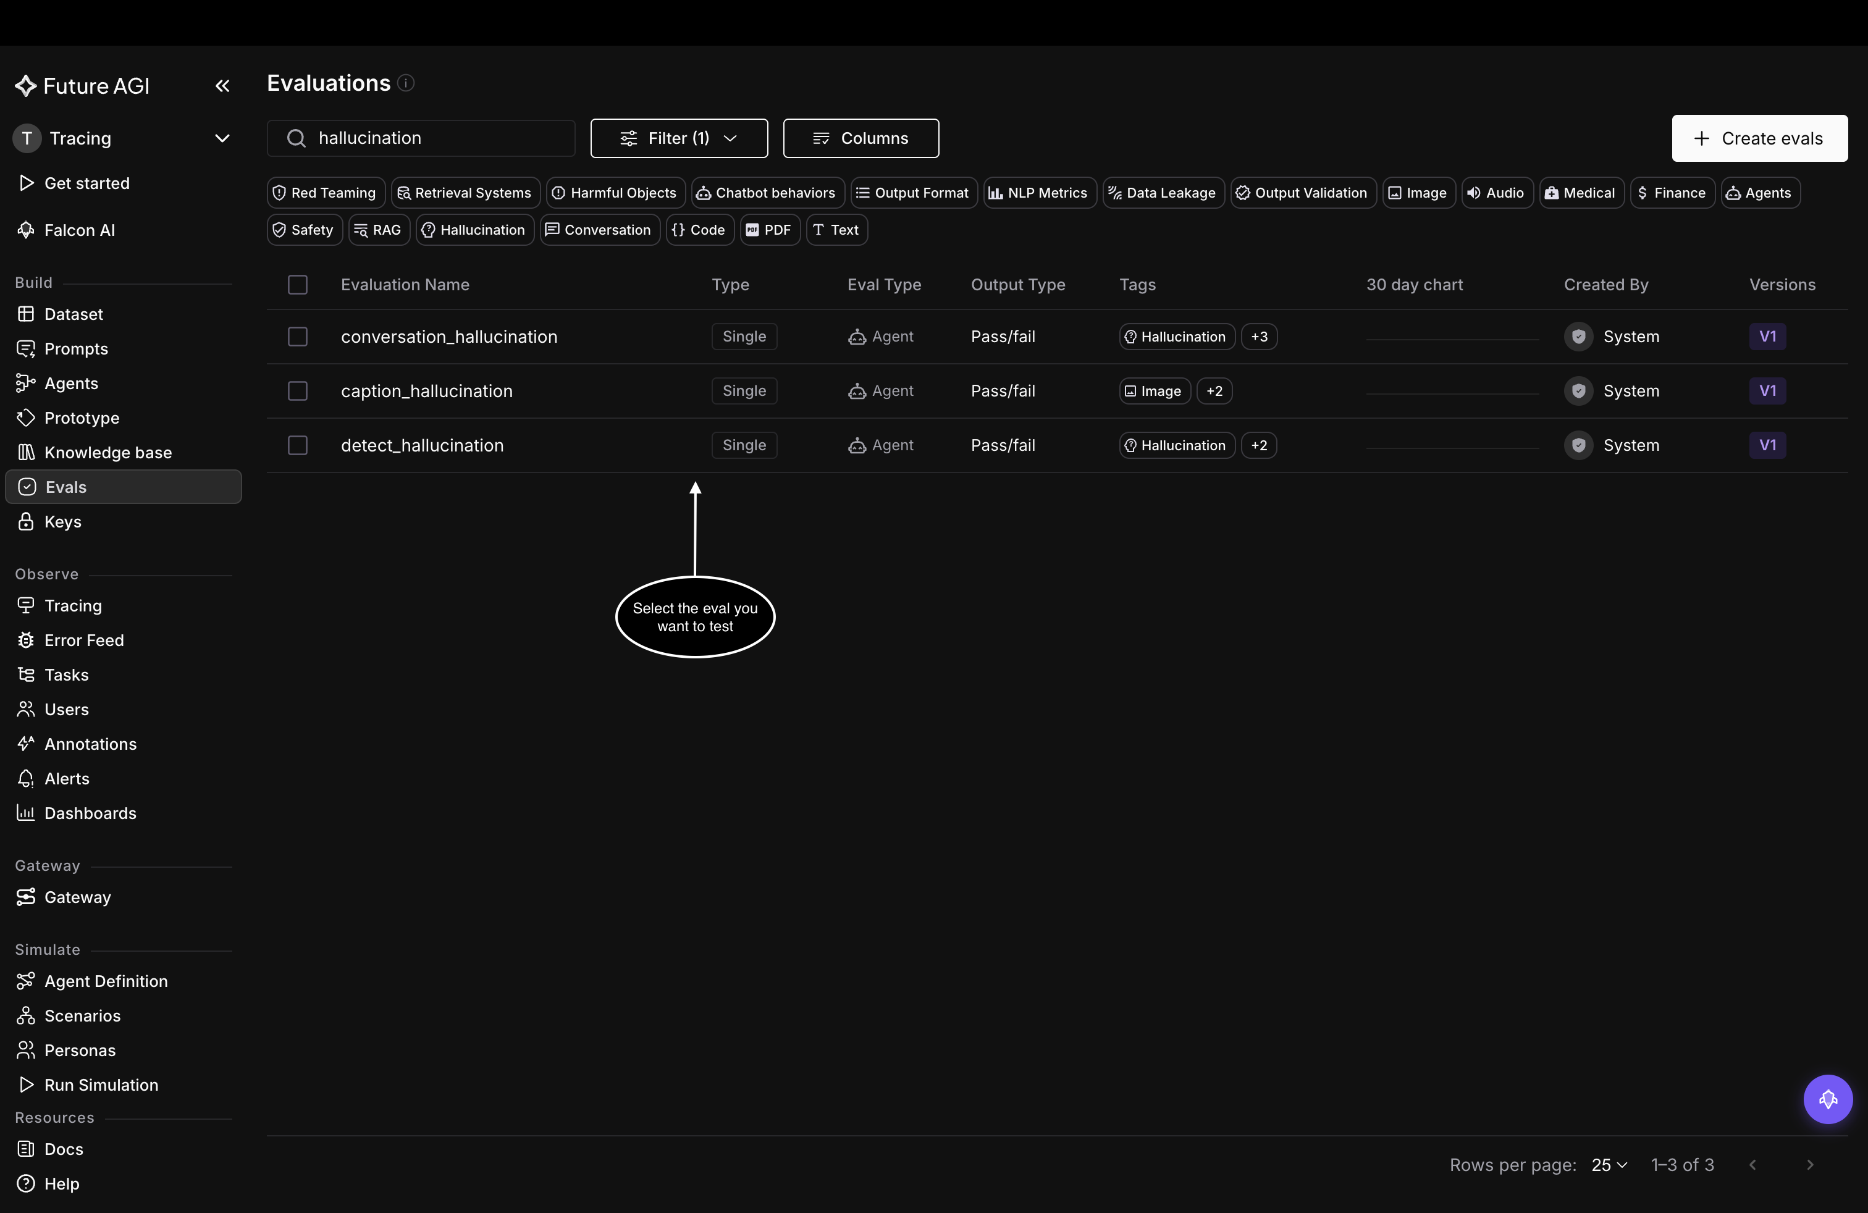
Task: Click the Future AGI logo icon
Action: point(26,85)
